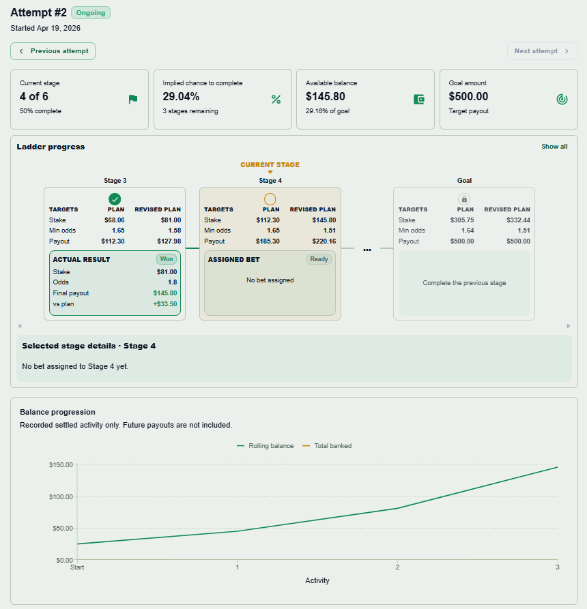Click 'Complete the previous stage' text

[x=464, y=283]
